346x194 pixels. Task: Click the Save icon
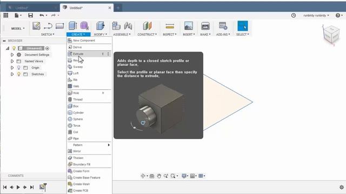tap(30, 15)
